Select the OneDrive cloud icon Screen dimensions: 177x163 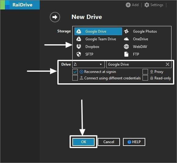point(126,39)
